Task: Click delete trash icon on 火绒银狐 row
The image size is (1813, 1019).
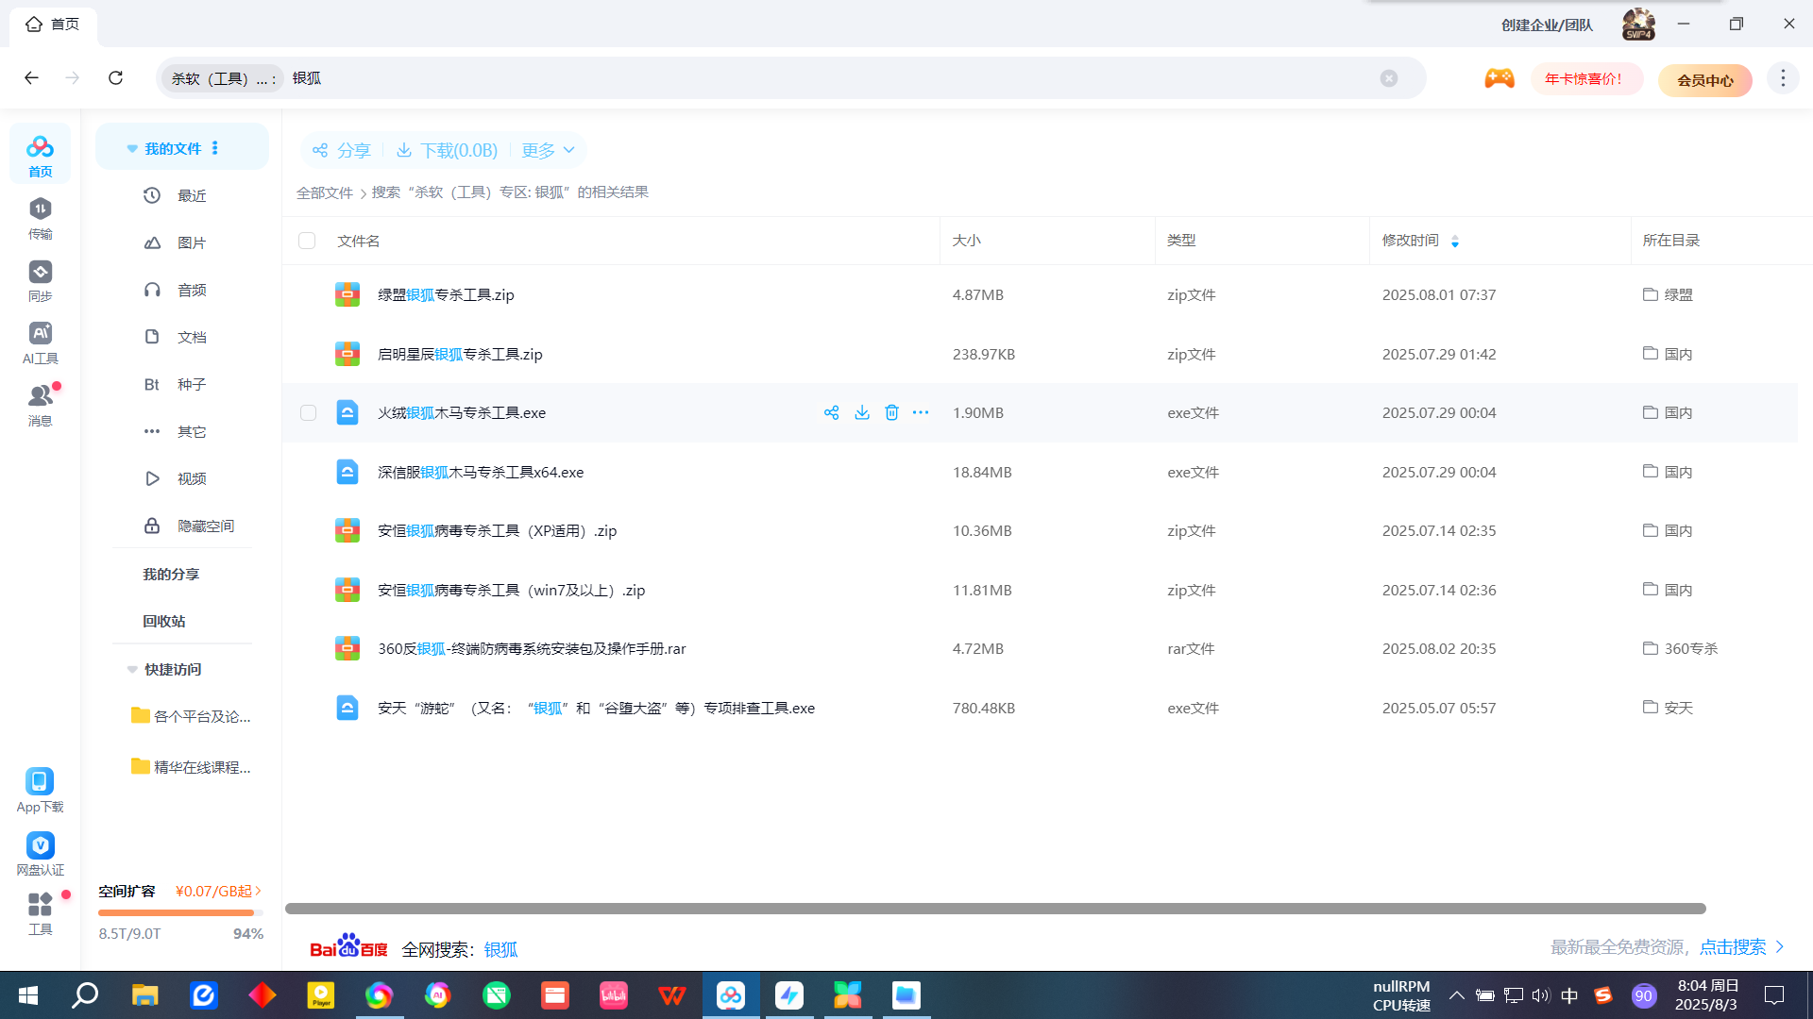Action: click(891, 413)
